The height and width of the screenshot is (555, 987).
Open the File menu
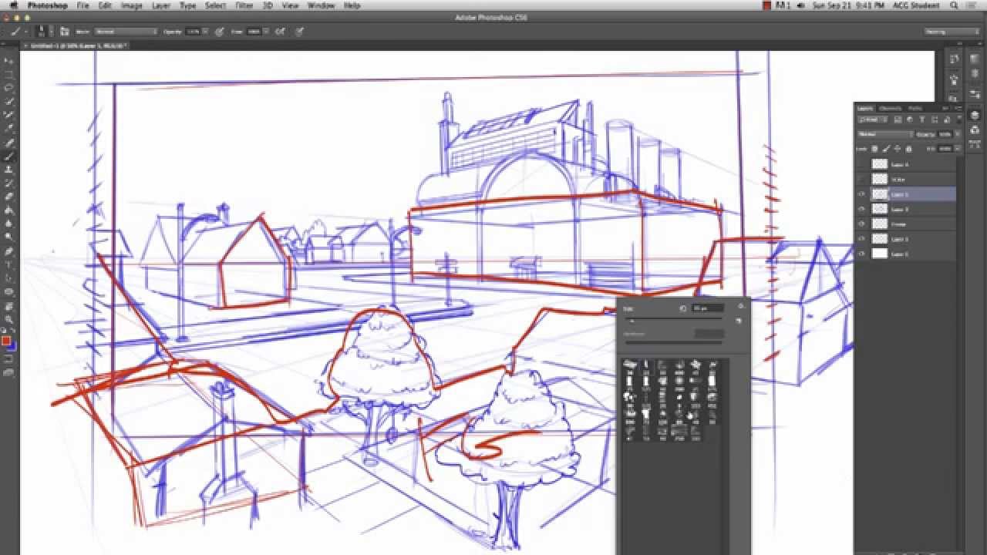tap(83, 5)
